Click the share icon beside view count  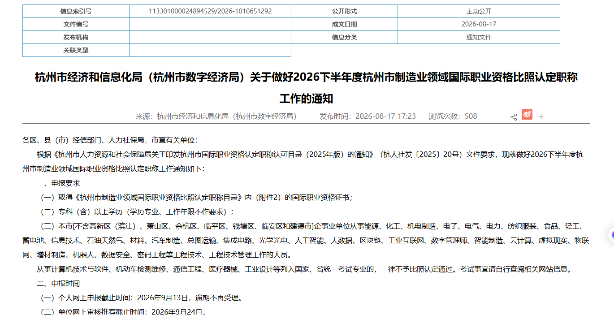click(x=514, y=117)
